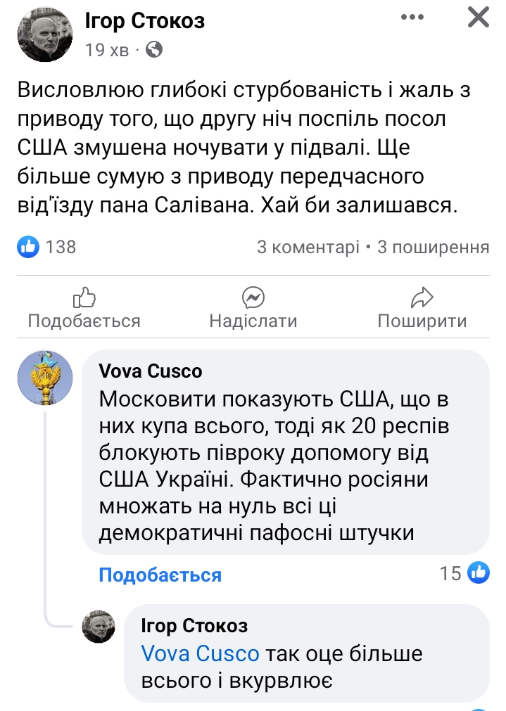Open the 3 коментарі link
The height and width of the screenshot is (711, 506).
(x=308, y=247)
